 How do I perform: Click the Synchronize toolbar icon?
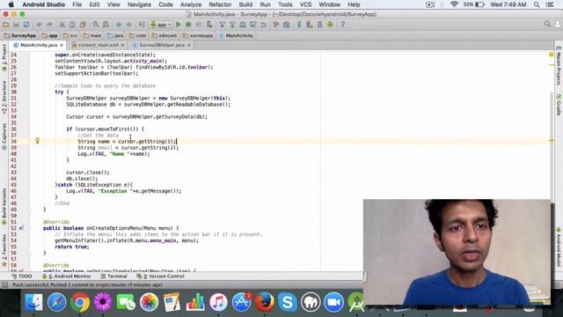point(26,25)
